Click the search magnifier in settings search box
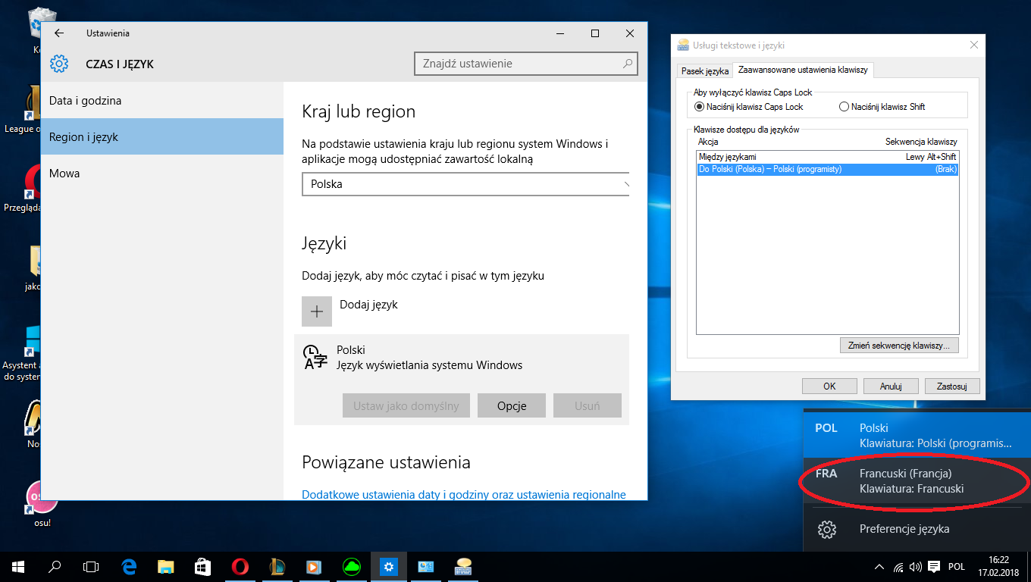Image resolution: width=1031 pixels, height=582 pixels. (x=627, y=64)
